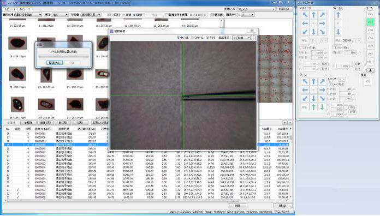Select the highlighted green zoom level button

tap(370, 22)
